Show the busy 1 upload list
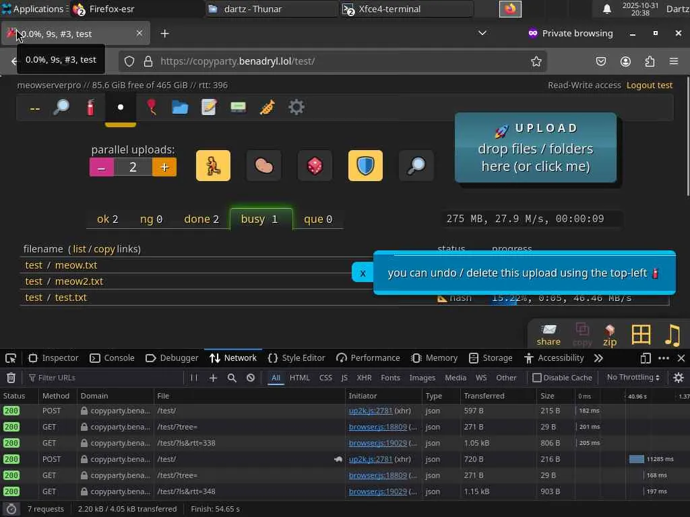Viewport: 690px width, 517px height. point(261,219)
